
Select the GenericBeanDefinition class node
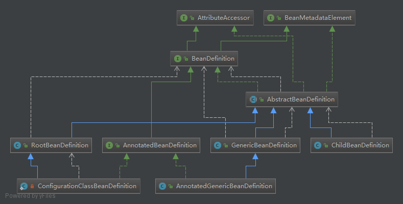[255, 145]
